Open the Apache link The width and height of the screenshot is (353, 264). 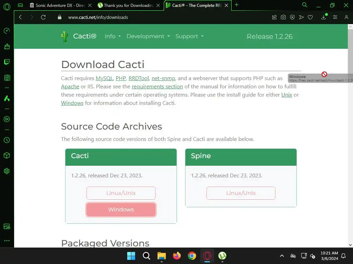click(70, 86)
